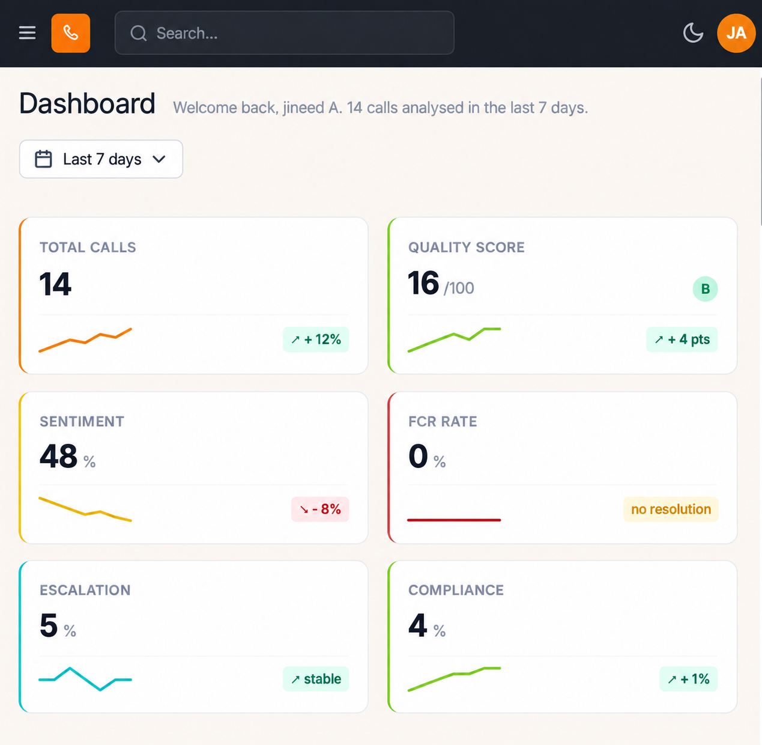Click the FCR RATE label
The height and width of the screenshot is (745, 762).
(443, 422)
